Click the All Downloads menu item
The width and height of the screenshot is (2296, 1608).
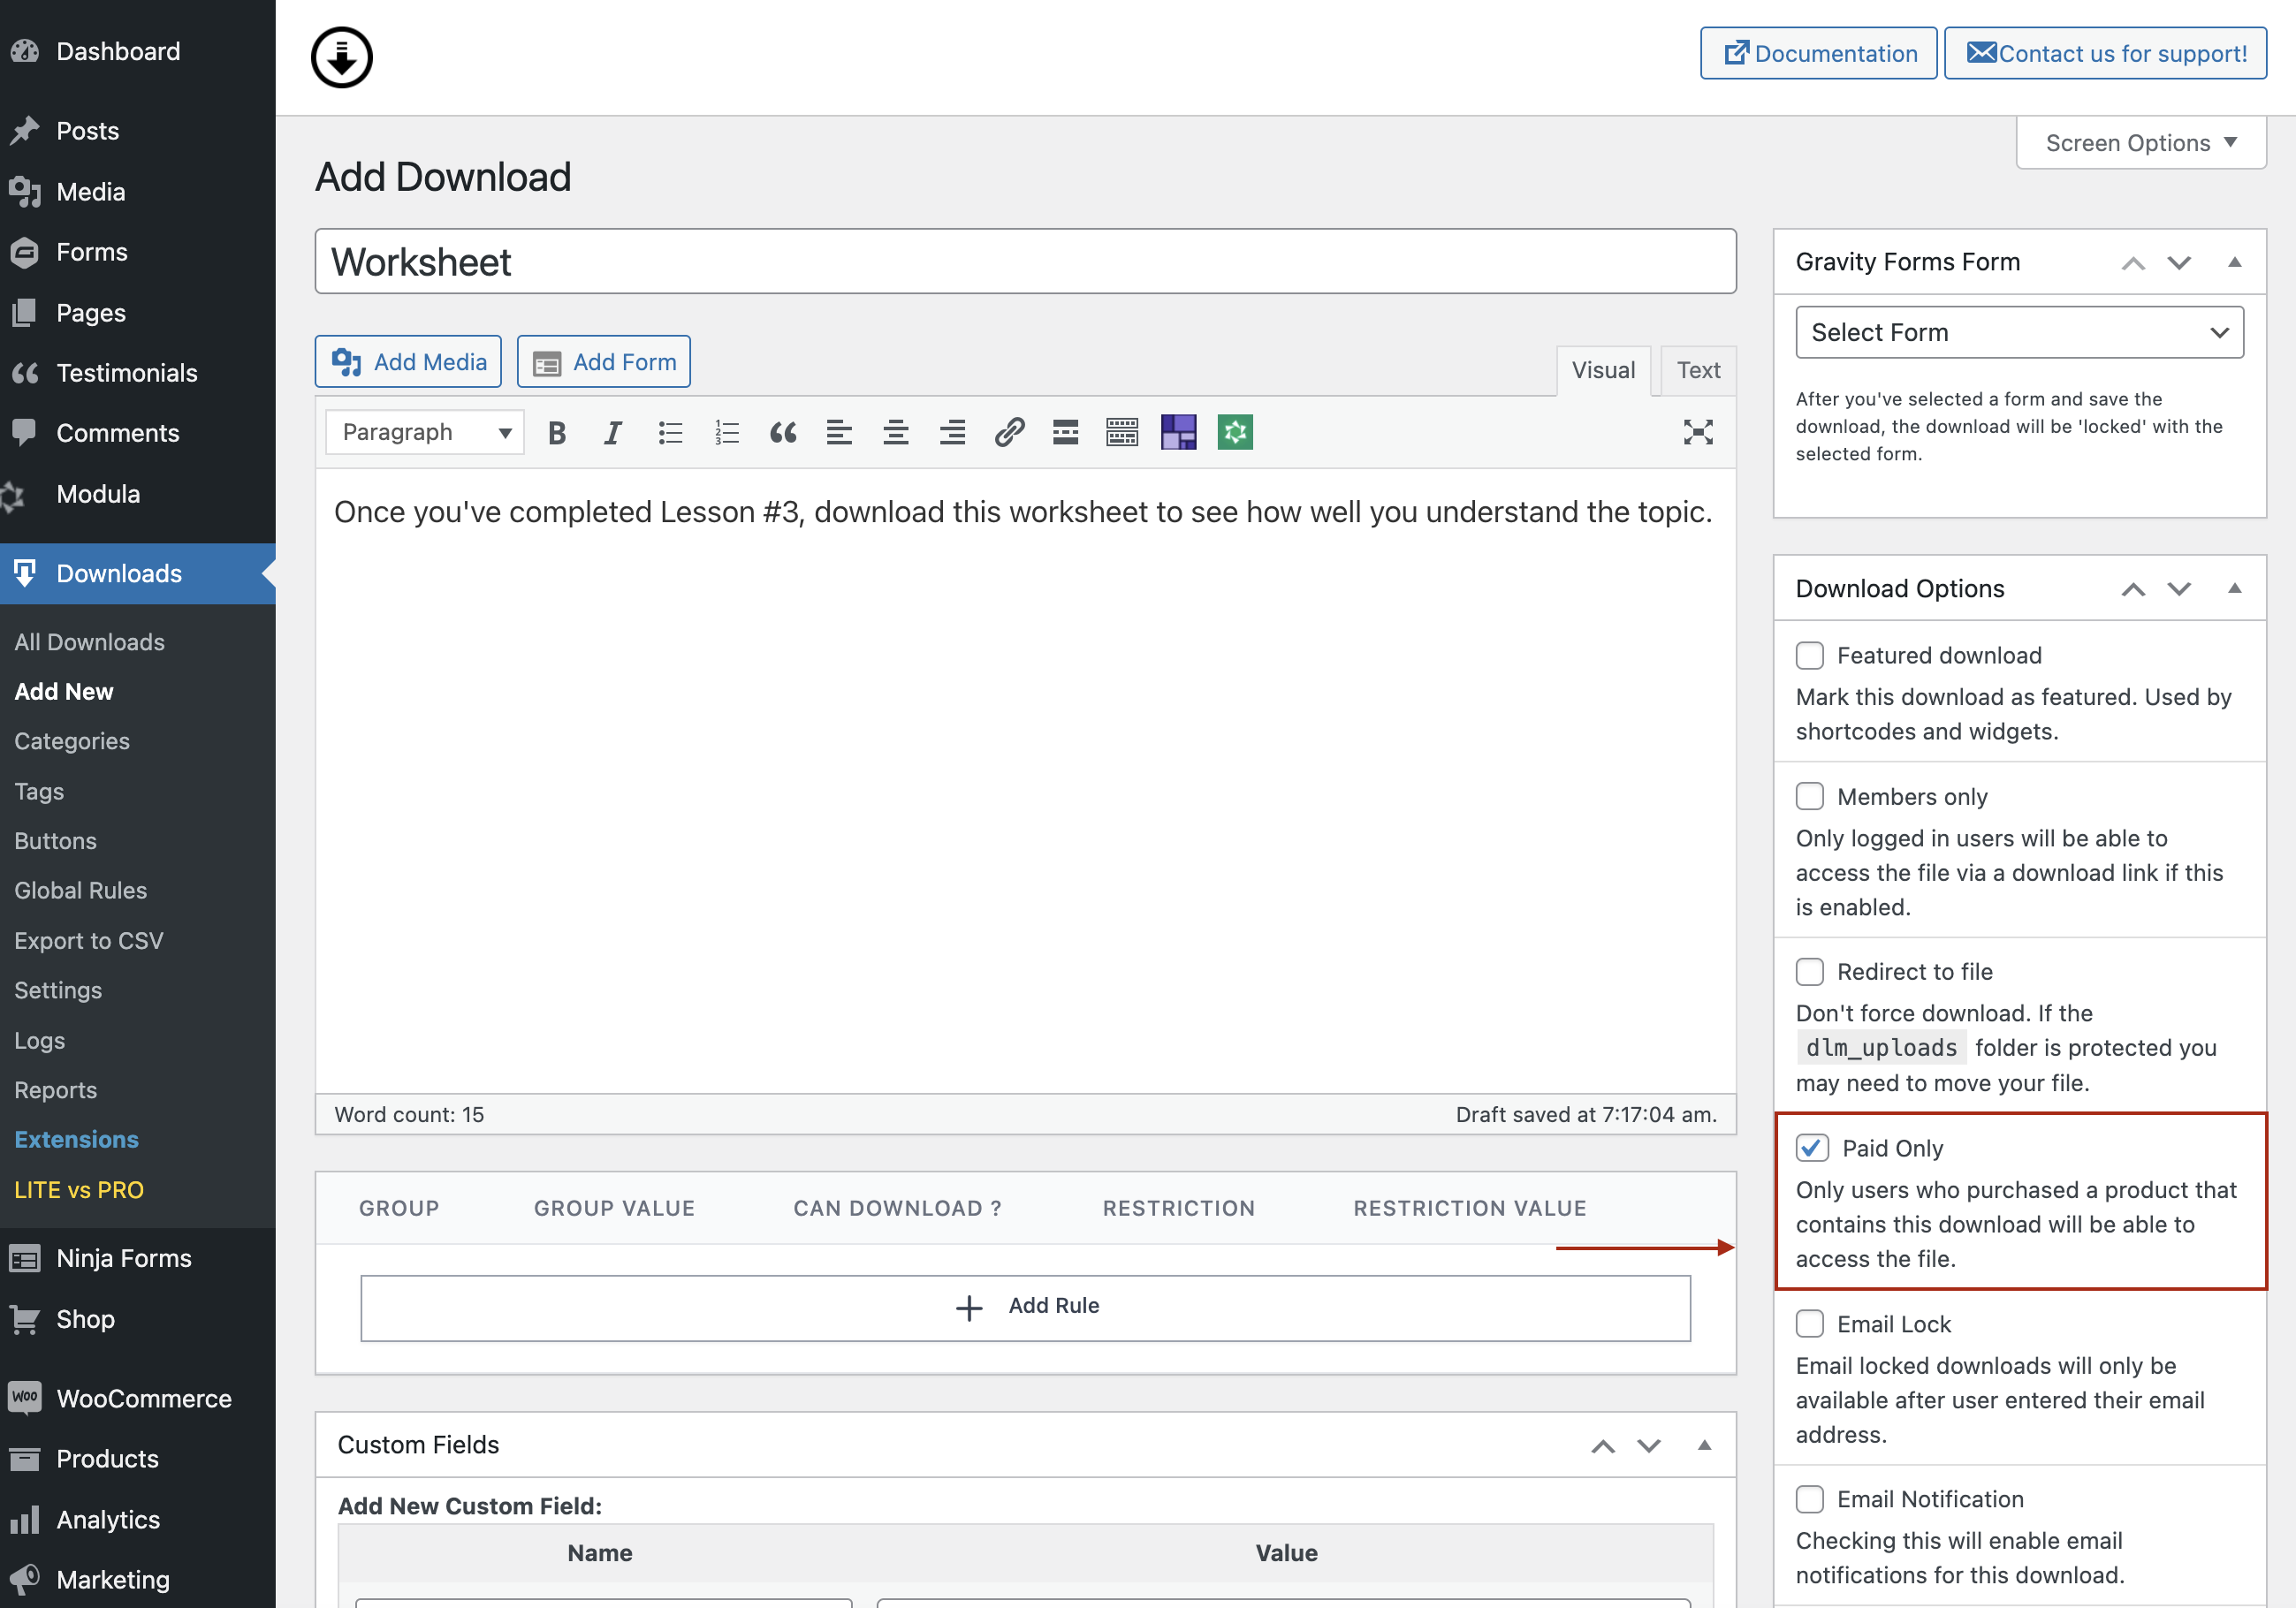[x=89, y=640]
